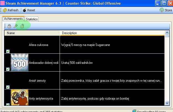Minimize the Steam Achievement Manager window
Image resolution: width=173 pixels, height=112 pixels.
(x=158, y=3)
